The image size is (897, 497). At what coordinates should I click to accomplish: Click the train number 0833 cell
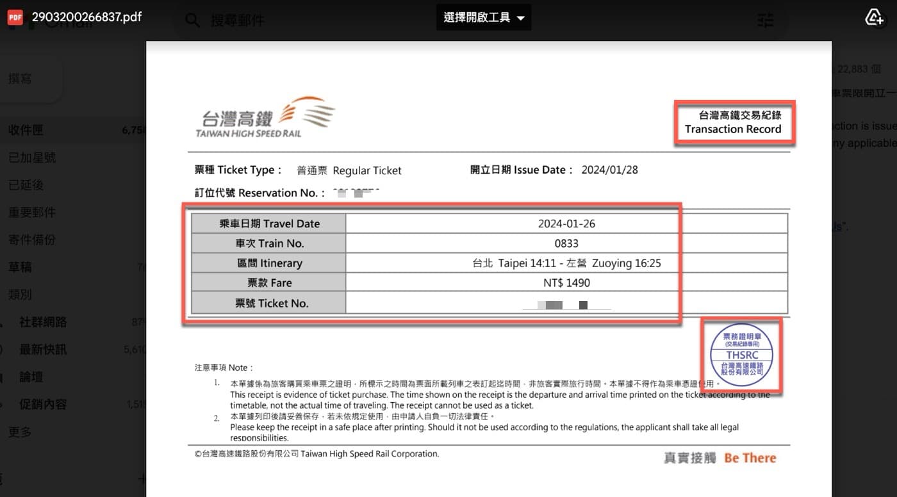point(566,243)
